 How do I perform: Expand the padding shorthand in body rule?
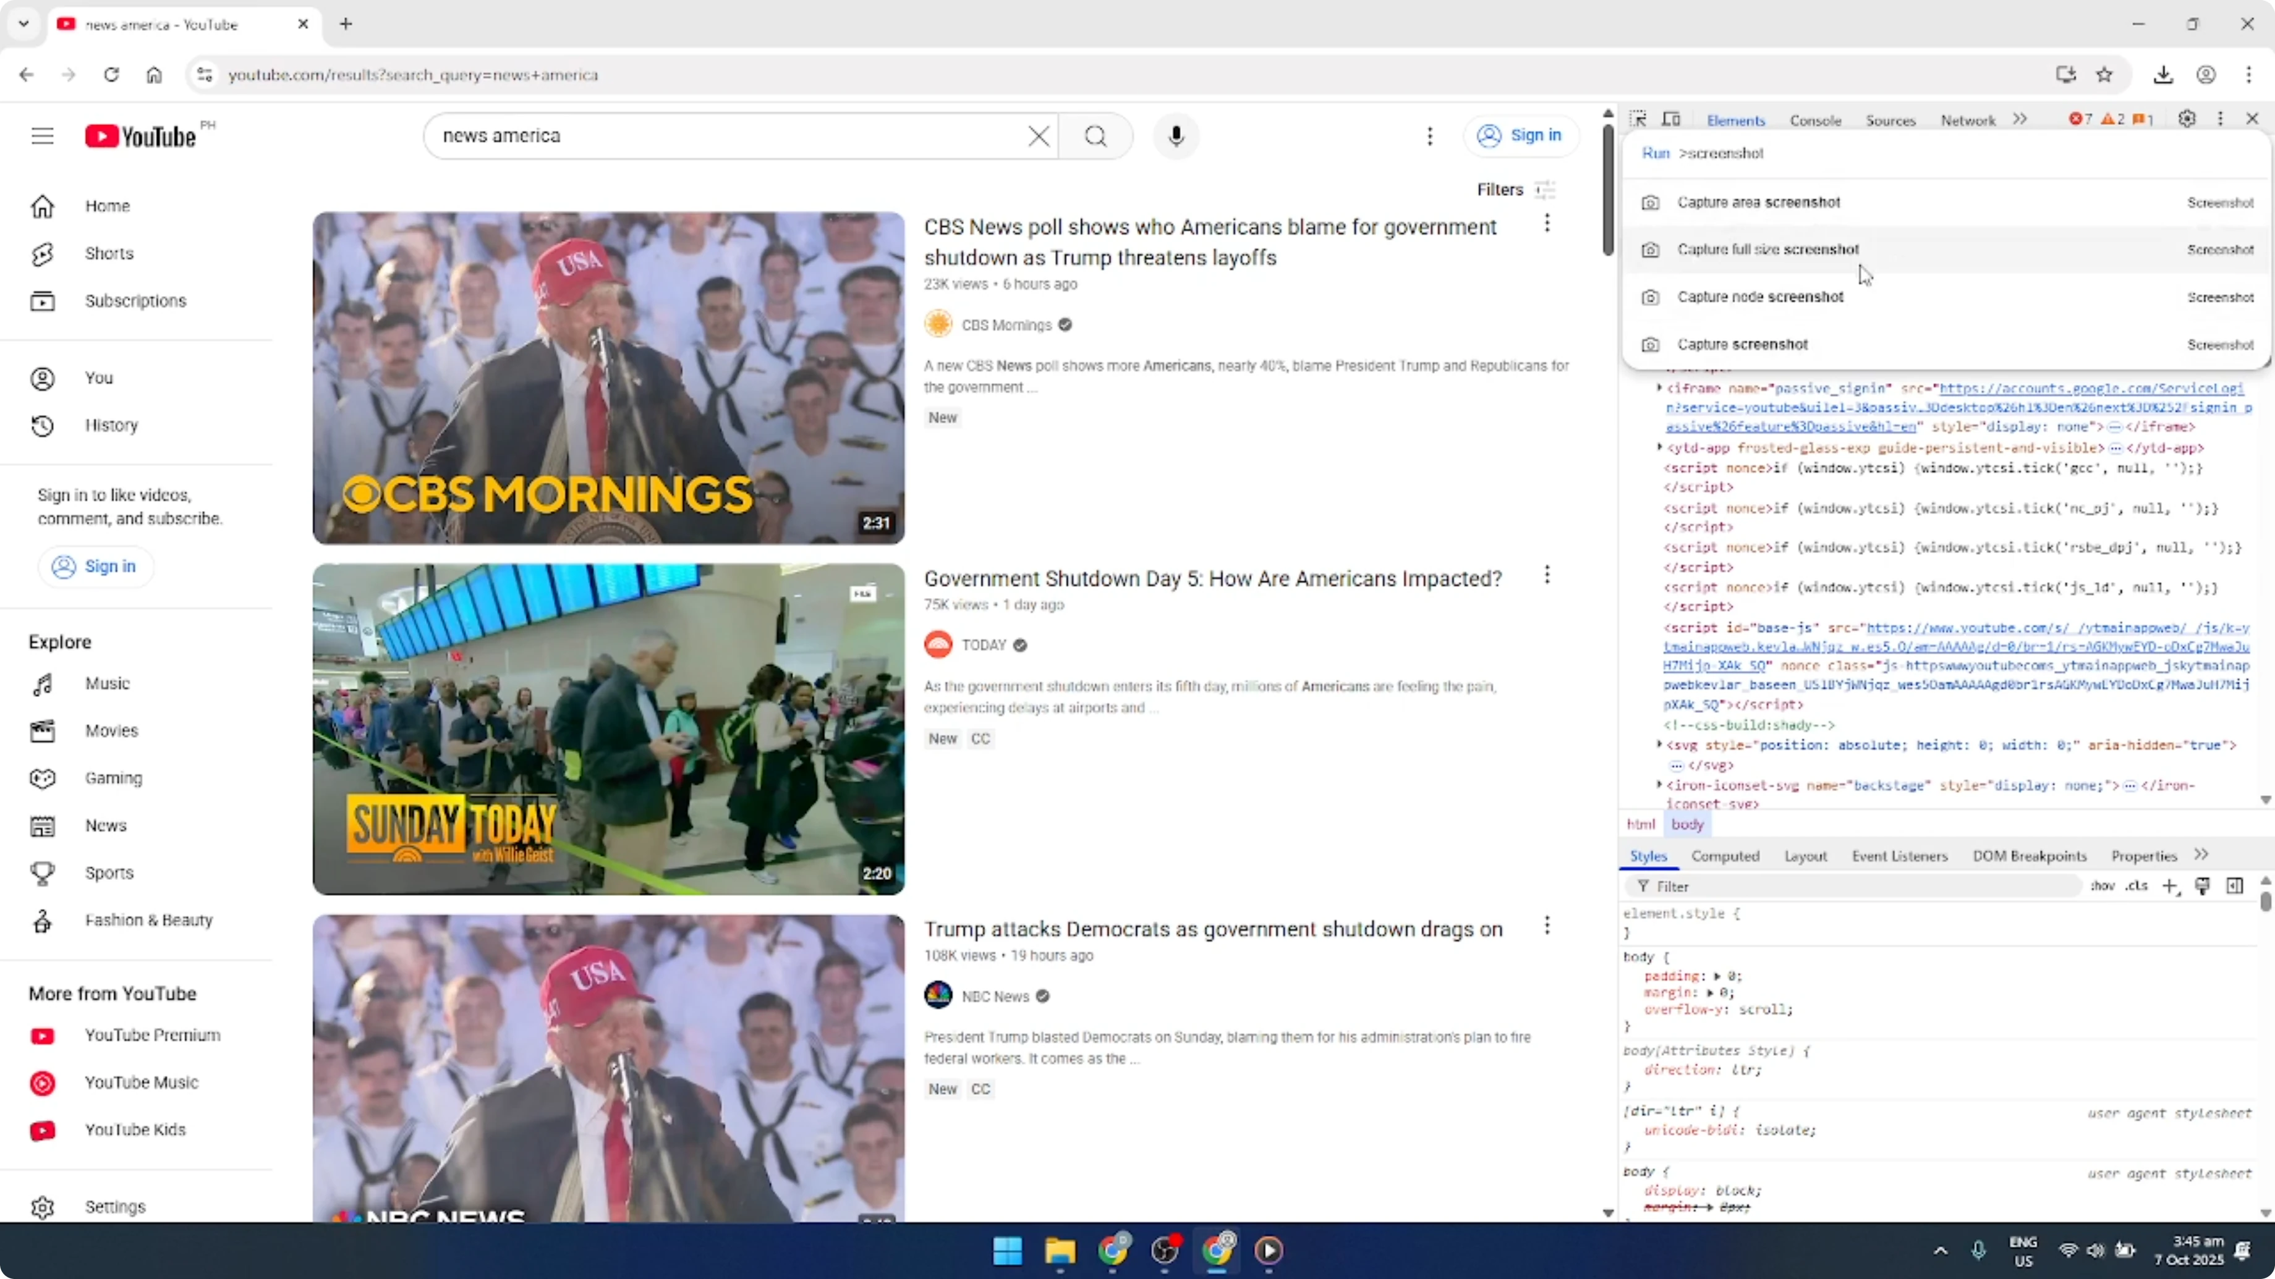click(x=1717, y=976)
